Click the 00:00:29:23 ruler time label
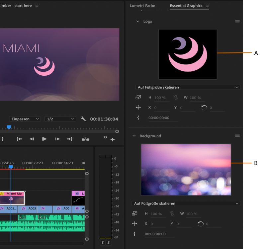261x249 pixels. 33,163
